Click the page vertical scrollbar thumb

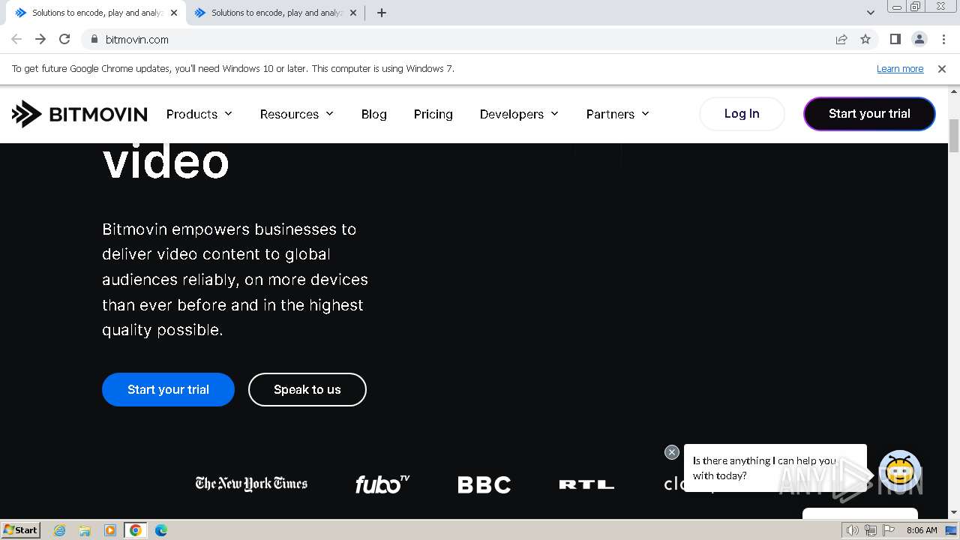954,135
